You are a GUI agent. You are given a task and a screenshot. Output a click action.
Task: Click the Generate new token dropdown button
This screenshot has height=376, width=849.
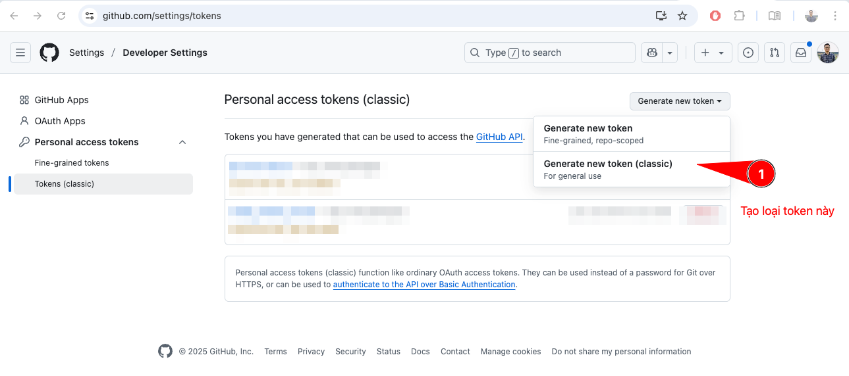(680, 101)
